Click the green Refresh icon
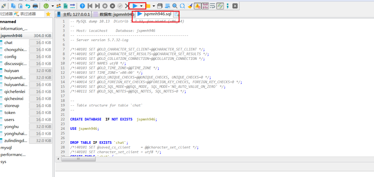Screen dimensions: 374x177 [x=46, y=6]
